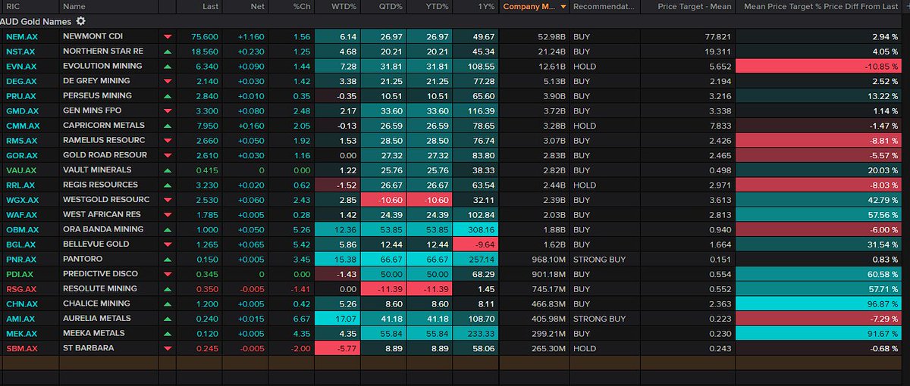Screen dimensions: 910x386
Task: Click trend arrow in RMS.AX row
Action: tap(168, 140)
